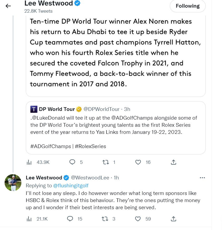This screenshot has height=230, width=222.
Task: Retweet the reply with 3 retweets
Action: 104,219
